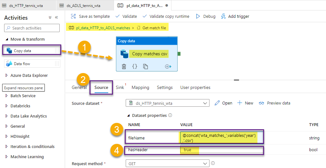Switch to the Mapping tab
Viewport: 326px width, 168px height.
(x=140, y=88)
